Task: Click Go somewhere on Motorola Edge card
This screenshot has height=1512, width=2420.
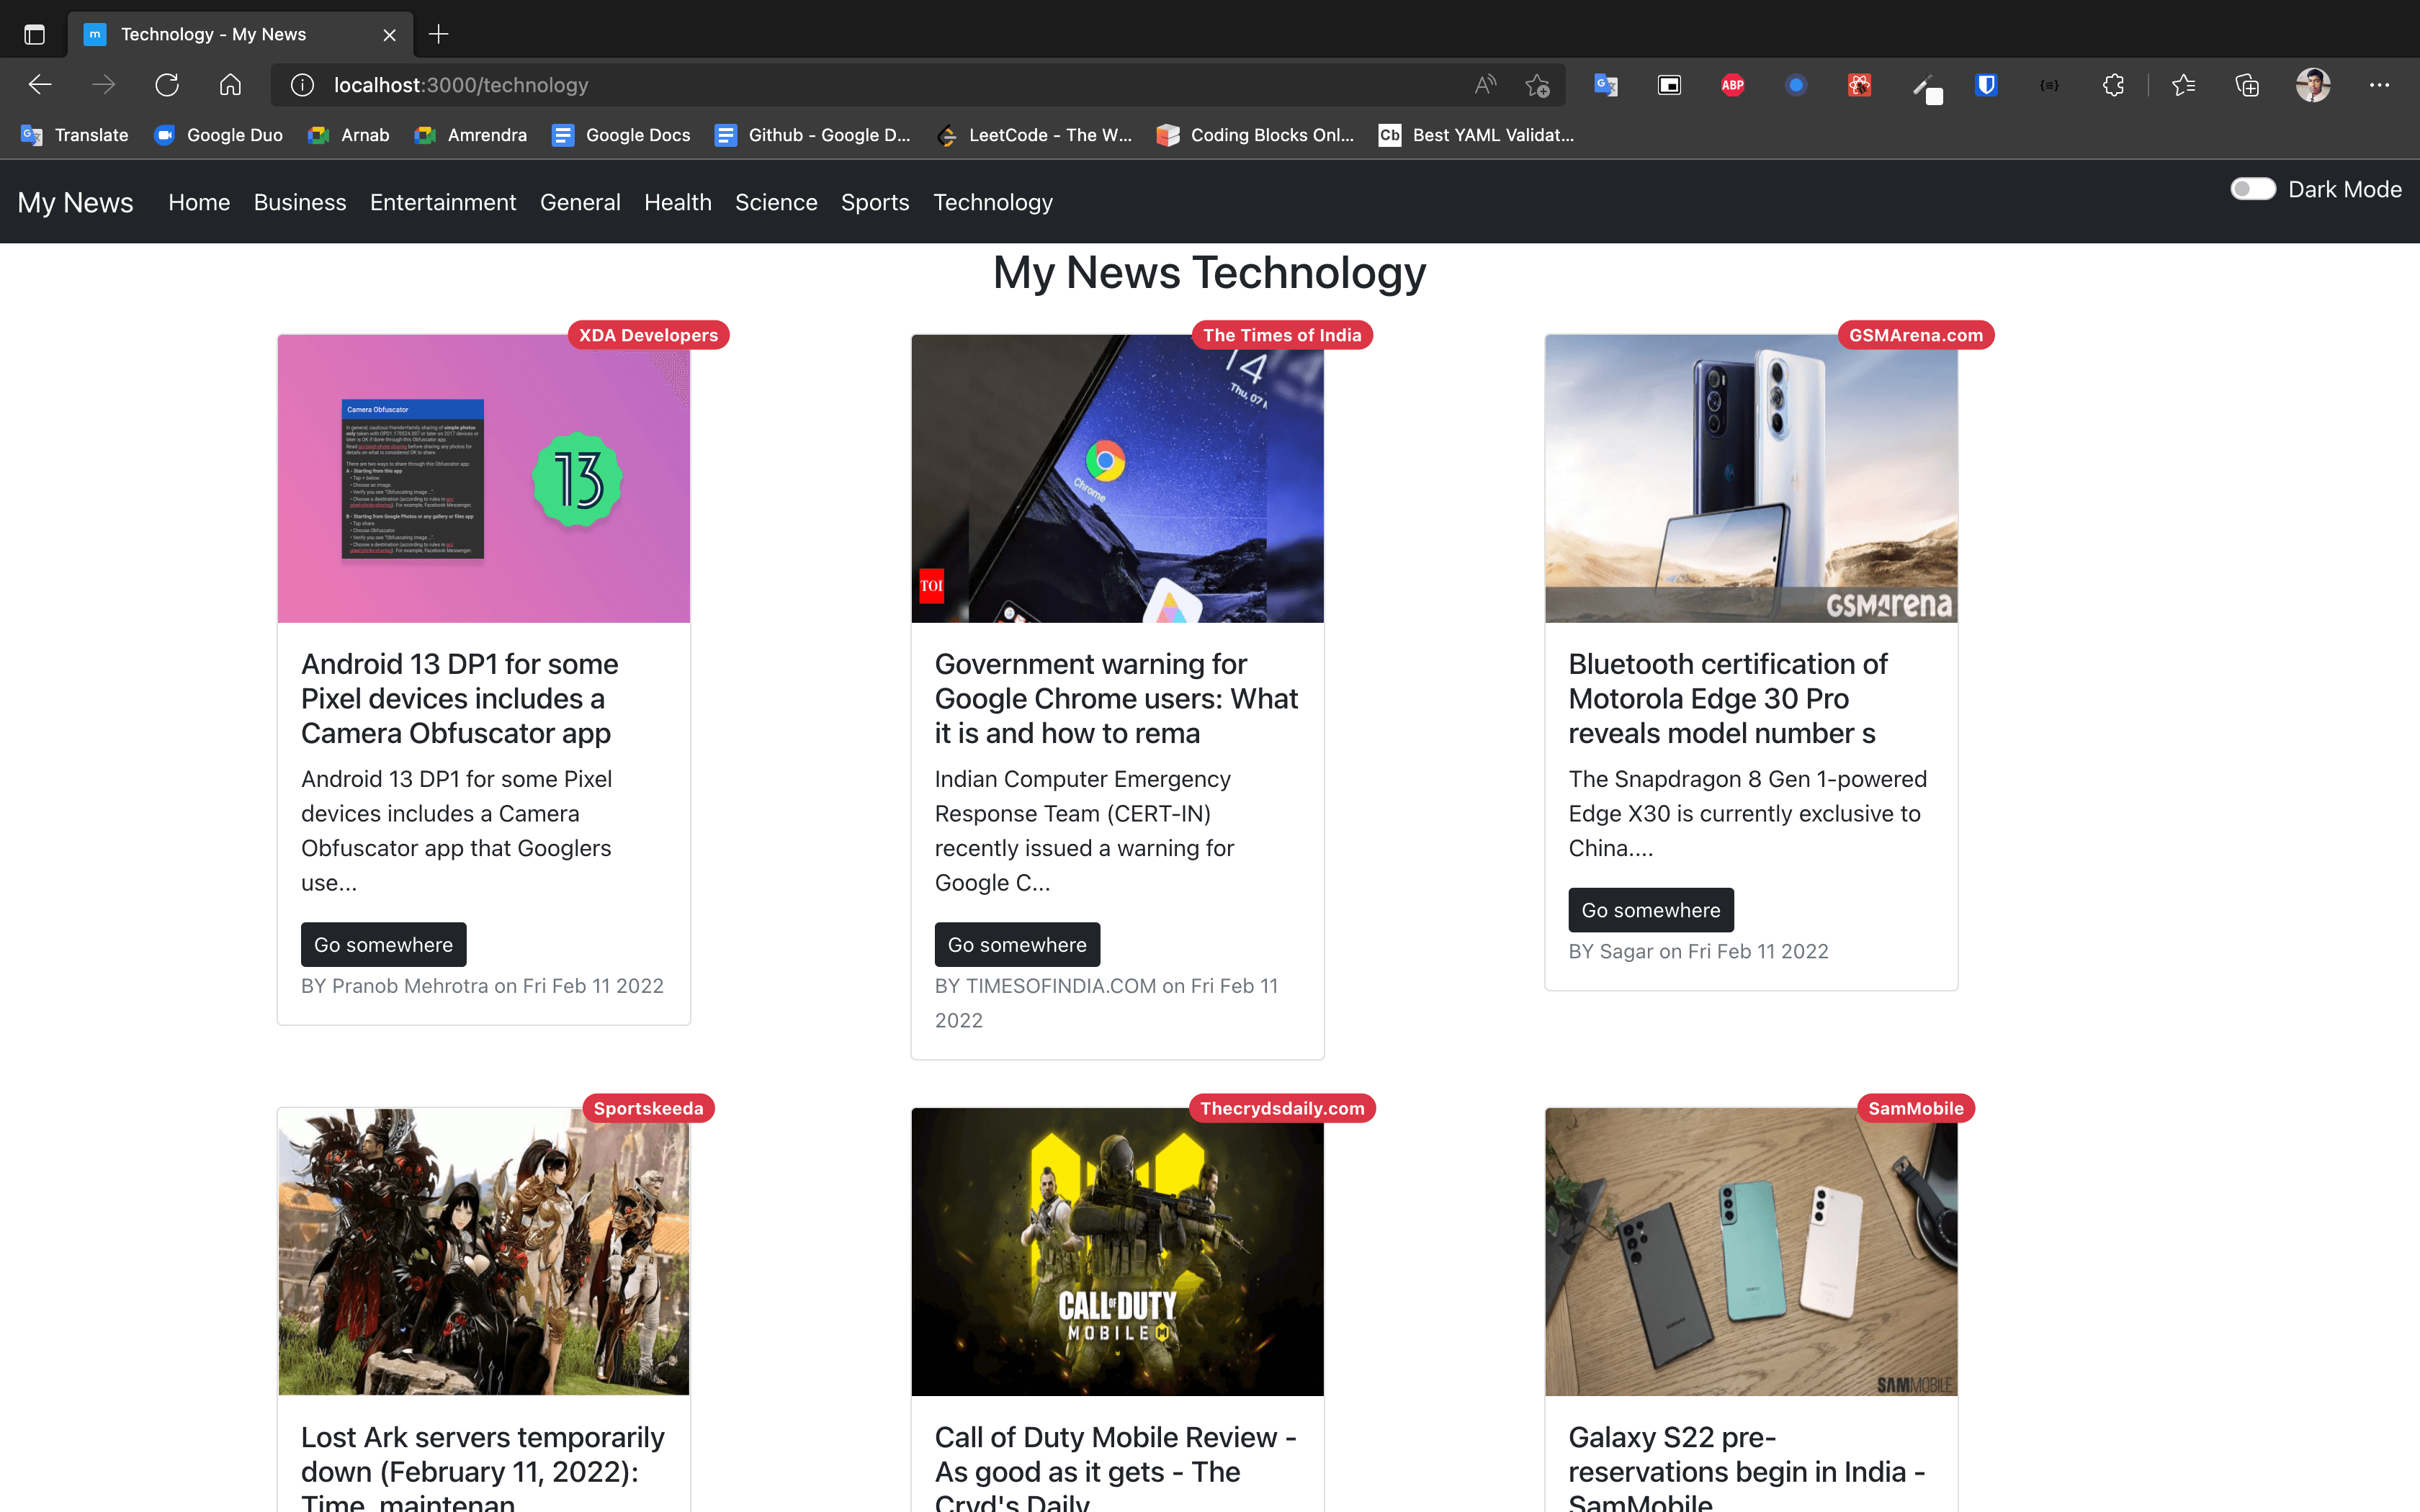Action: pyautogui.click(x=1651, y=910)
